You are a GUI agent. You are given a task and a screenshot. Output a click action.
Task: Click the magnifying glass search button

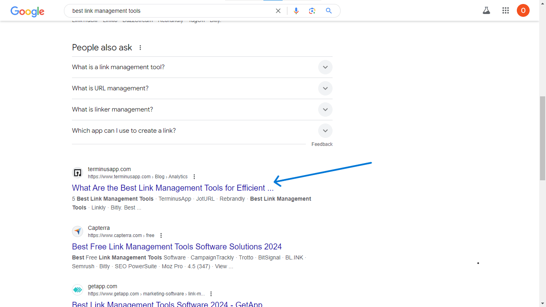[329, 11]
